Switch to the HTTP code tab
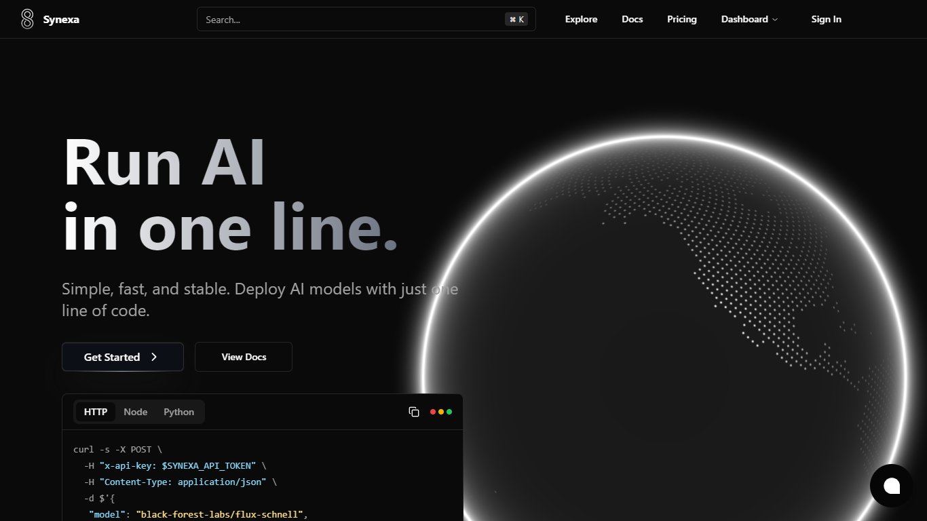927x521 pixels. [96, 412]
